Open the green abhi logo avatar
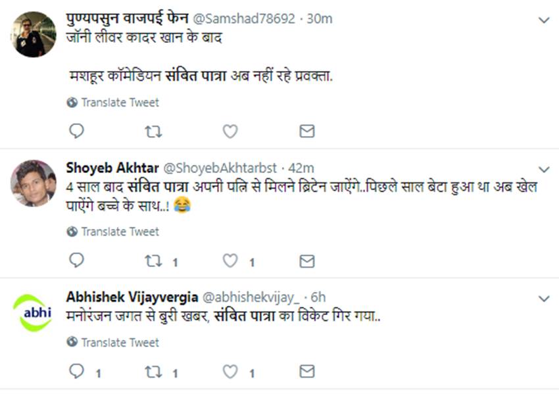This screenshot has width=559, height=396. [x=34, y=313]
